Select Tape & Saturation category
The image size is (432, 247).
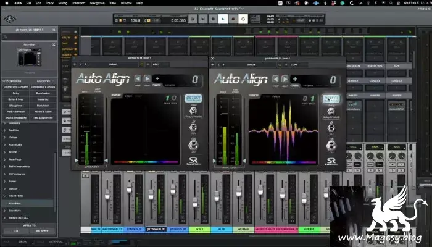point(43,118)
